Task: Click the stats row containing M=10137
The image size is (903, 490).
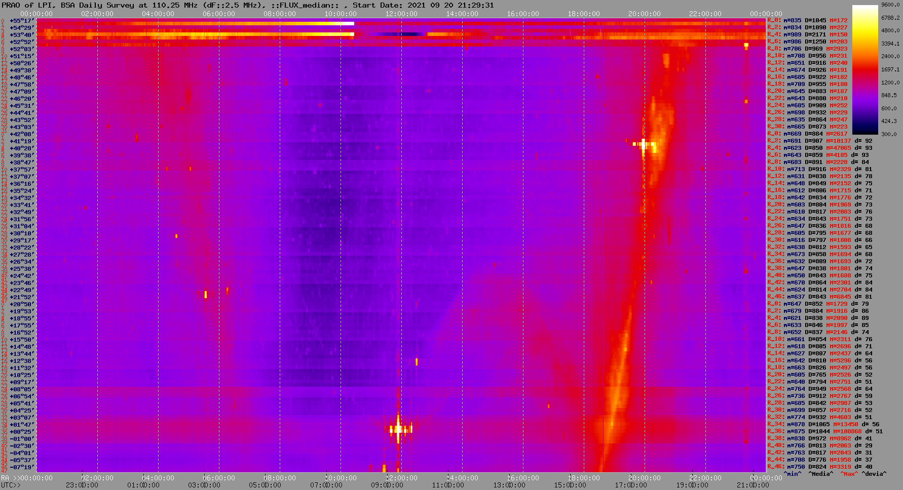Action: pyautogui.click(x=820, y=141)
